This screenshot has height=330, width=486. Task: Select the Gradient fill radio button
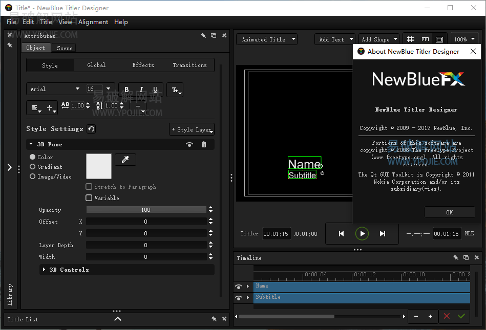coord(32,167)
